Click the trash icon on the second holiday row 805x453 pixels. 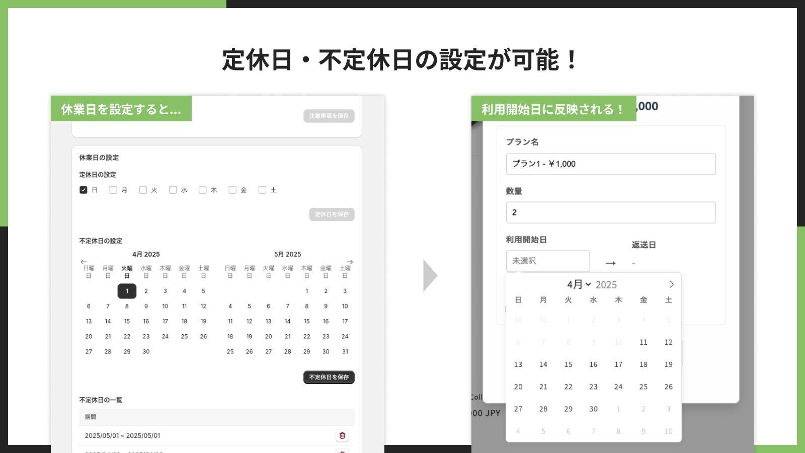[x=342, y=451]
